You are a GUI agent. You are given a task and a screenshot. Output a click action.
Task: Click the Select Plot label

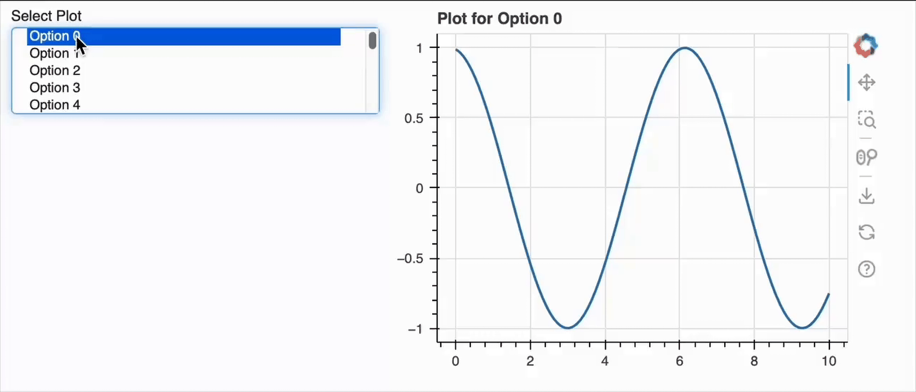pos(46,16)
